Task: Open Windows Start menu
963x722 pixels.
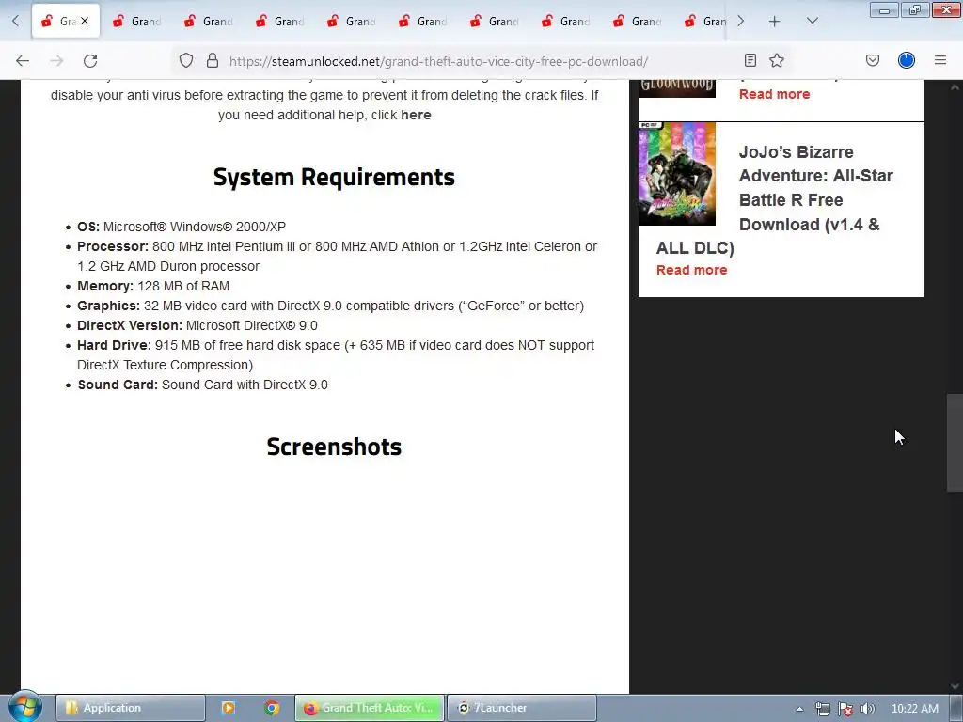Action: click(24, 707)
